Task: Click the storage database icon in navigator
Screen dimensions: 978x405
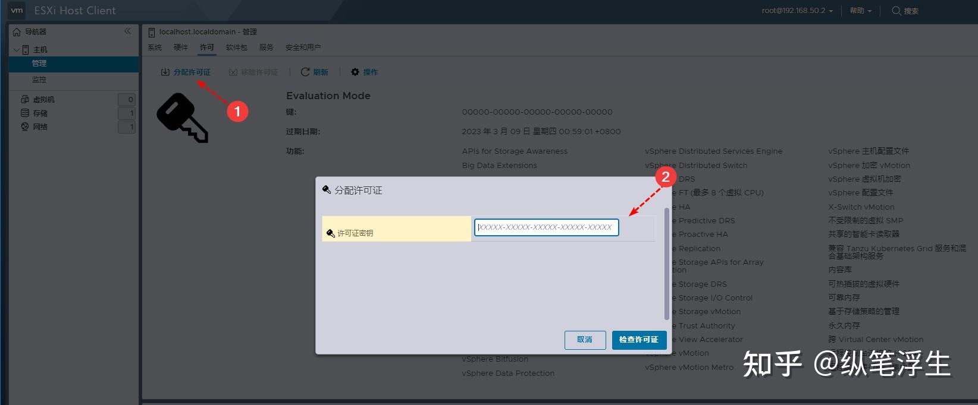Action: 25,113
